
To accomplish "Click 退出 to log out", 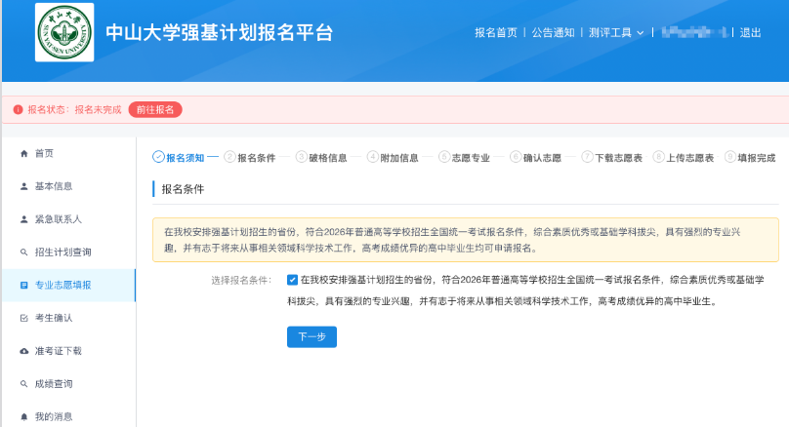I will [x=750, y=32].
